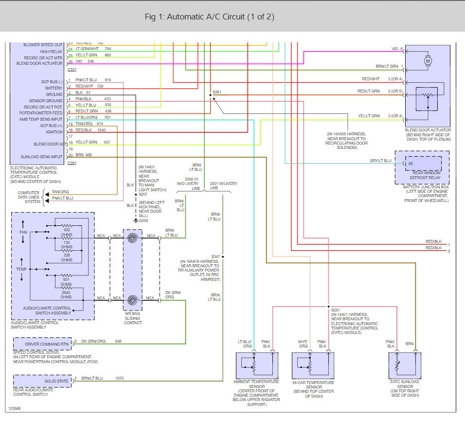Click wire label BRN 468
Screen dimensions: 465x422
83,155
